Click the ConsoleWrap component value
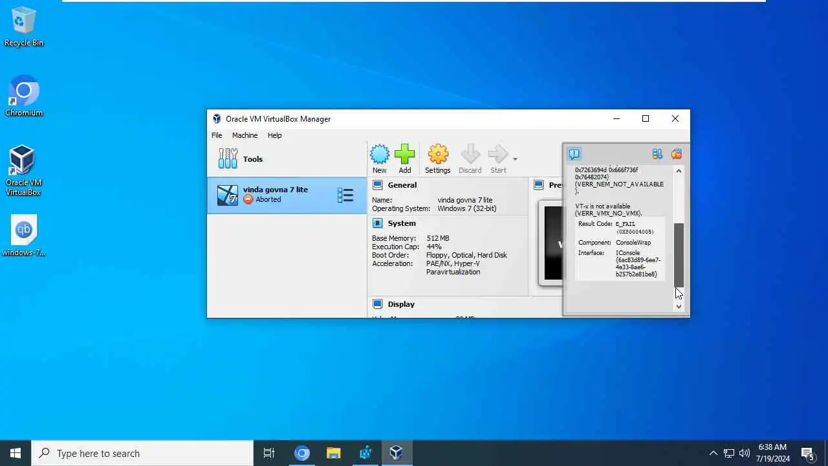 point(633,243)
